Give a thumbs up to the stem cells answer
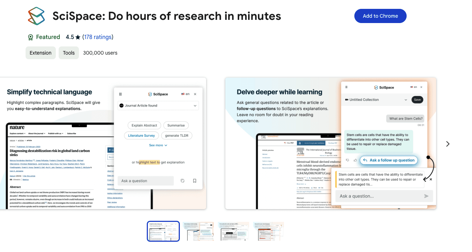The image size is (472, 252). point(355,160)
